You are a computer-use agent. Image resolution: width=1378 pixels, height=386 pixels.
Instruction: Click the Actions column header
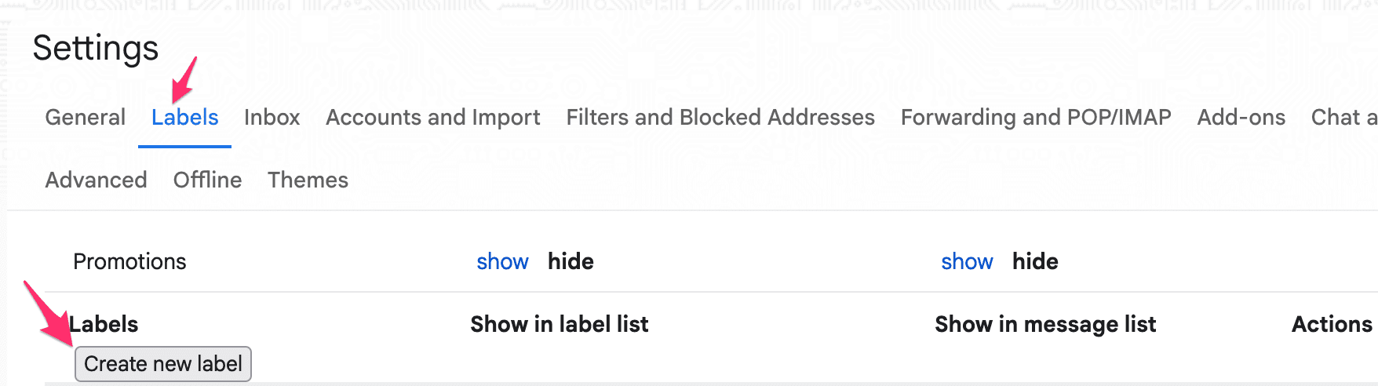(x=1331, y=325)
